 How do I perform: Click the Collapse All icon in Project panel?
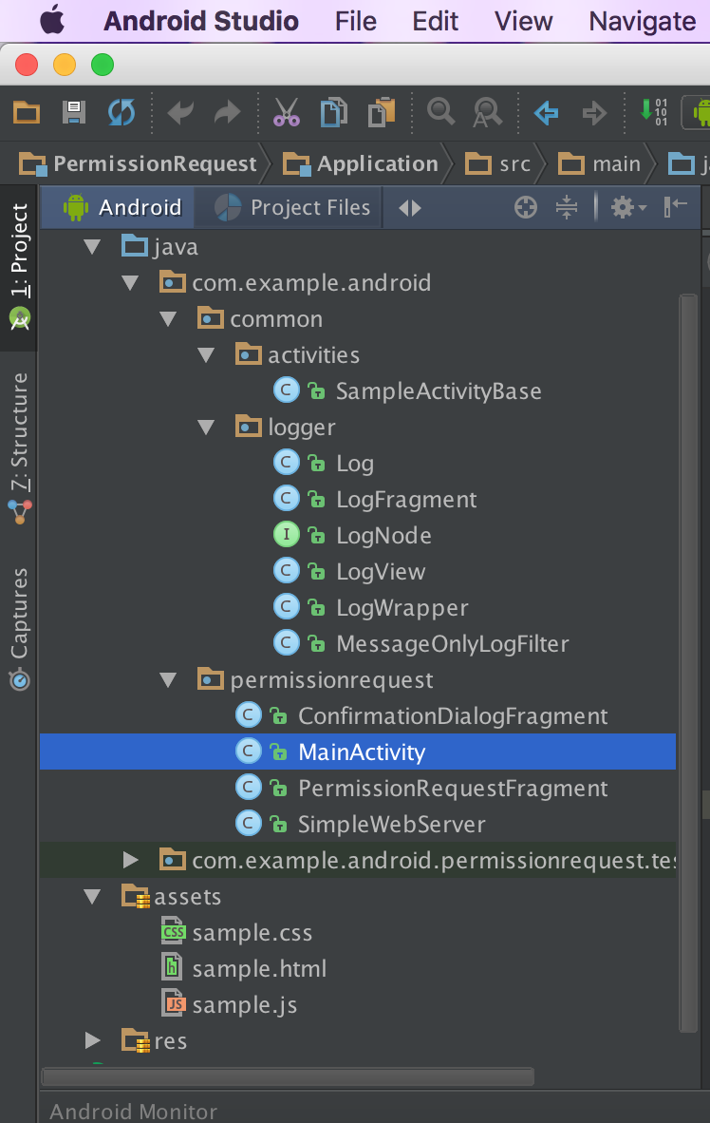click(x=566, y=208)
